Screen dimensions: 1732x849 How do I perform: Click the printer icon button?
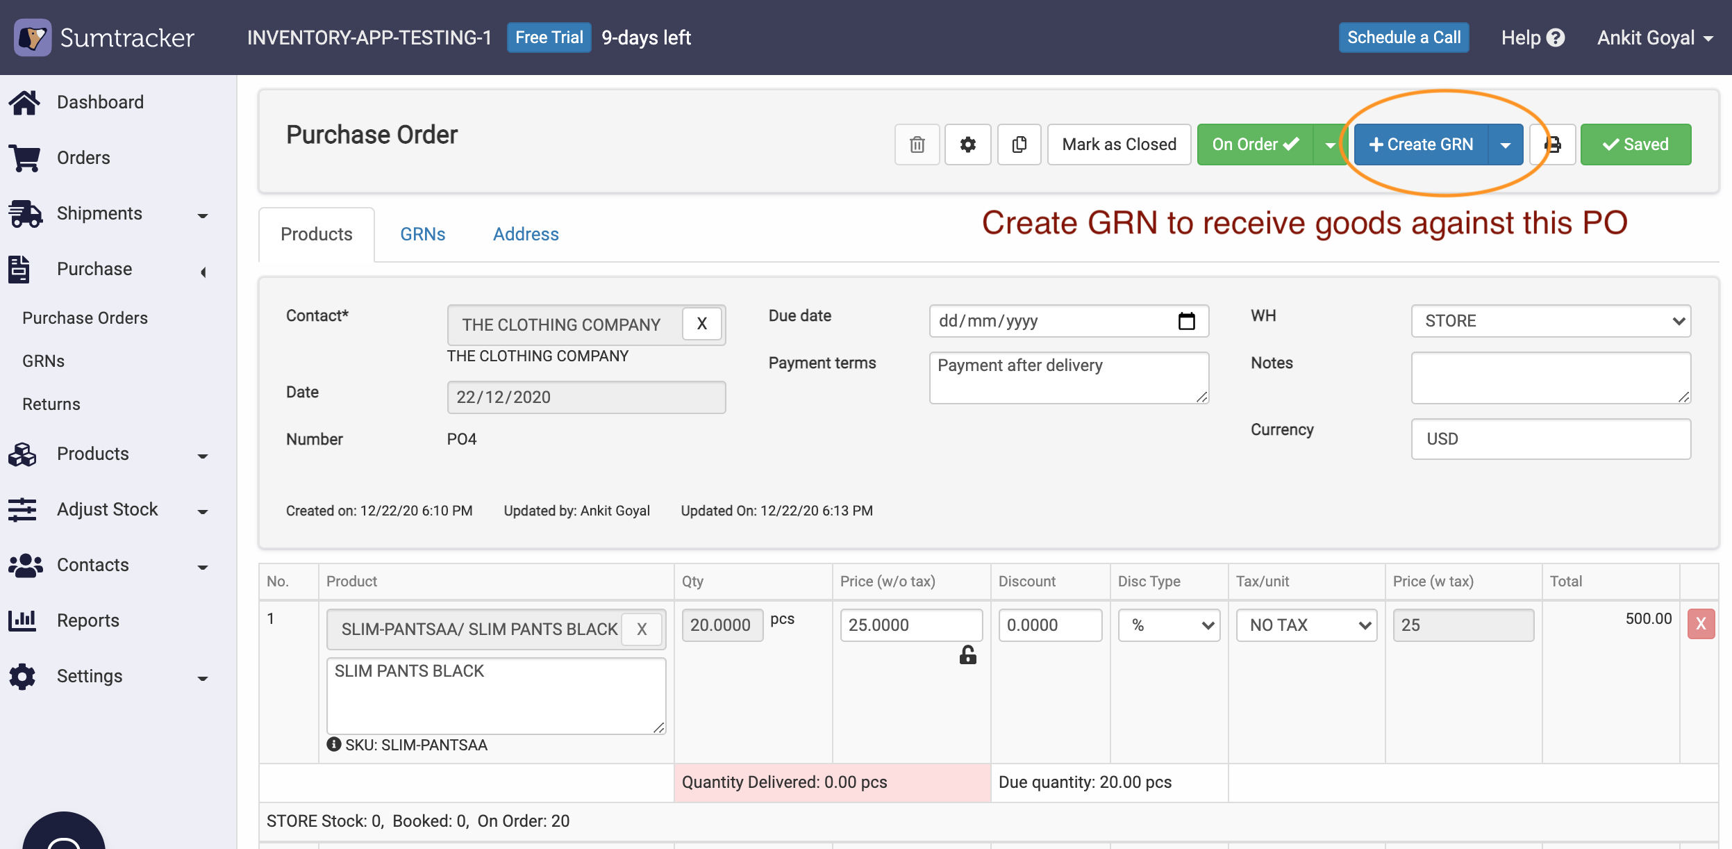coord(1553,145)
